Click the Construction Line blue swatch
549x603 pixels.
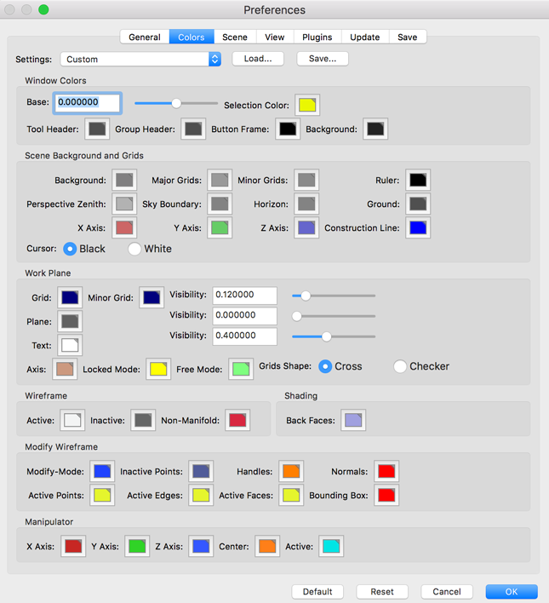pos(418,227)
